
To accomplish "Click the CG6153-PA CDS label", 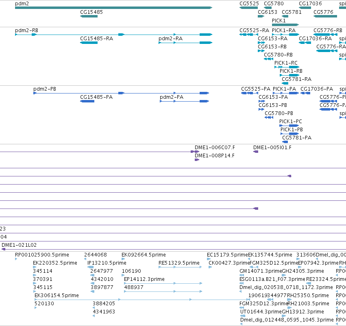I will [273, 97].
